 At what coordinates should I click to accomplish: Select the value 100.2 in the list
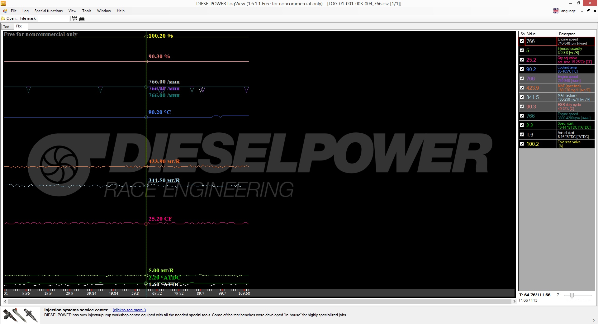541,144
